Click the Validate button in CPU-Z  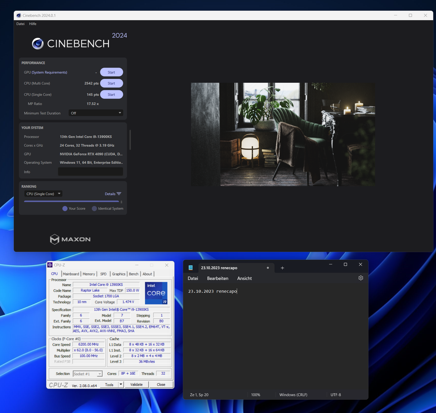click(137, 385)
